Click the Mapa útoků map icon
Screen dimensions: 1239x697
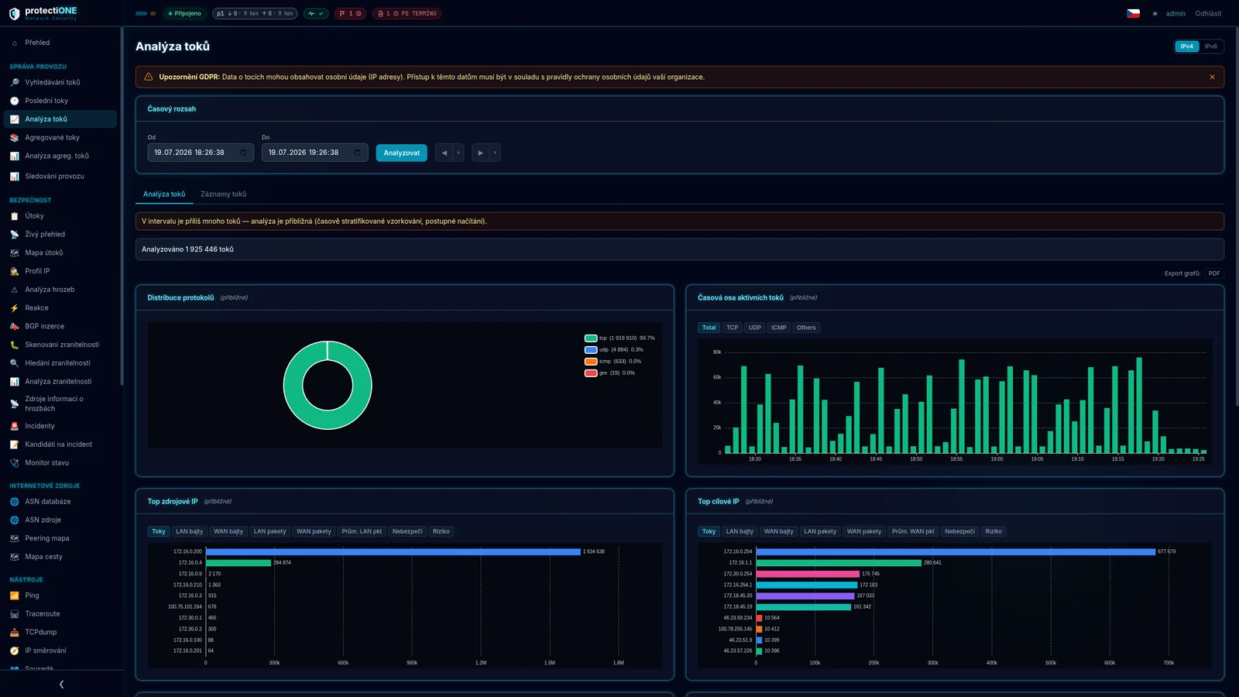[x=14, y=252]
